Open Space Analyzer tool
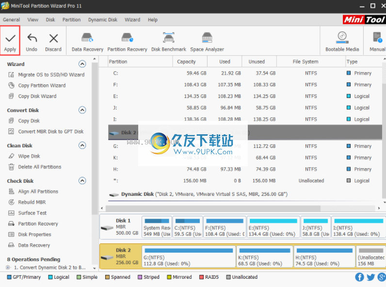Screen dimensions: 386x287 (207, 42)
